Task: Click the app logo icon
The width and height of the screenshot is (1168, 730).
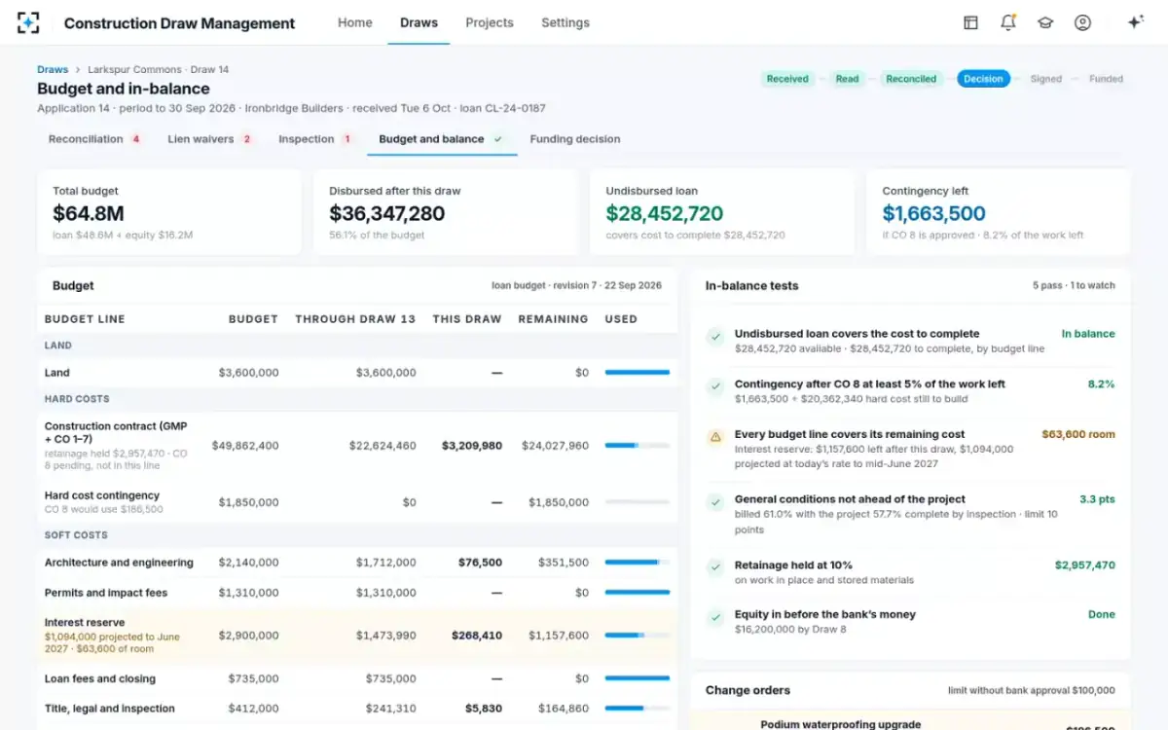Action: [29, 22]
